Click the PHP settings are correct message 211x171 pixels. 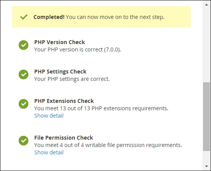tap(72, 79)
